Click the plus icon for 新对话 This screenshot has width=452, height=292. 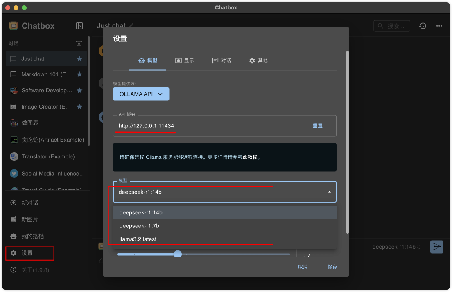[13, 203]
